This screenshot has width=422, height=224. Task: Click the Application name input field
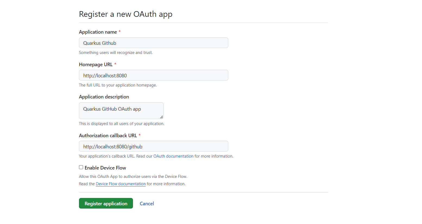pyautogui.click(x=153, y=43)
